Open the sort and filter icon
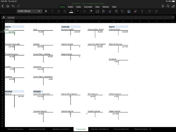Screen dimensions: 176x132 149,11
